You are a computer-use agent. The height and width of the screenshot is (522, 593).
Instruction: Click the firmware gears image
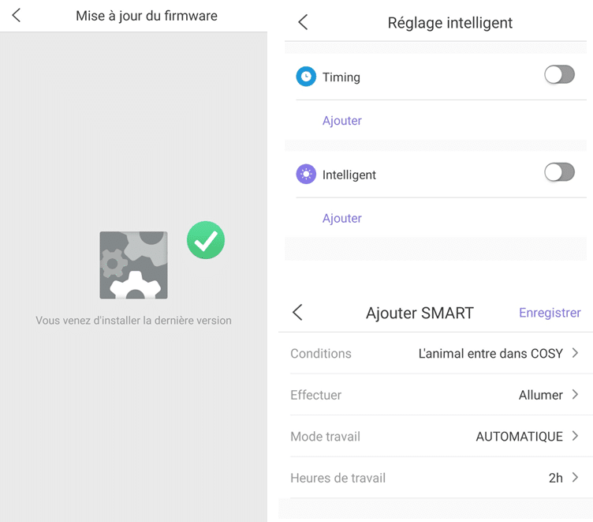133,265
